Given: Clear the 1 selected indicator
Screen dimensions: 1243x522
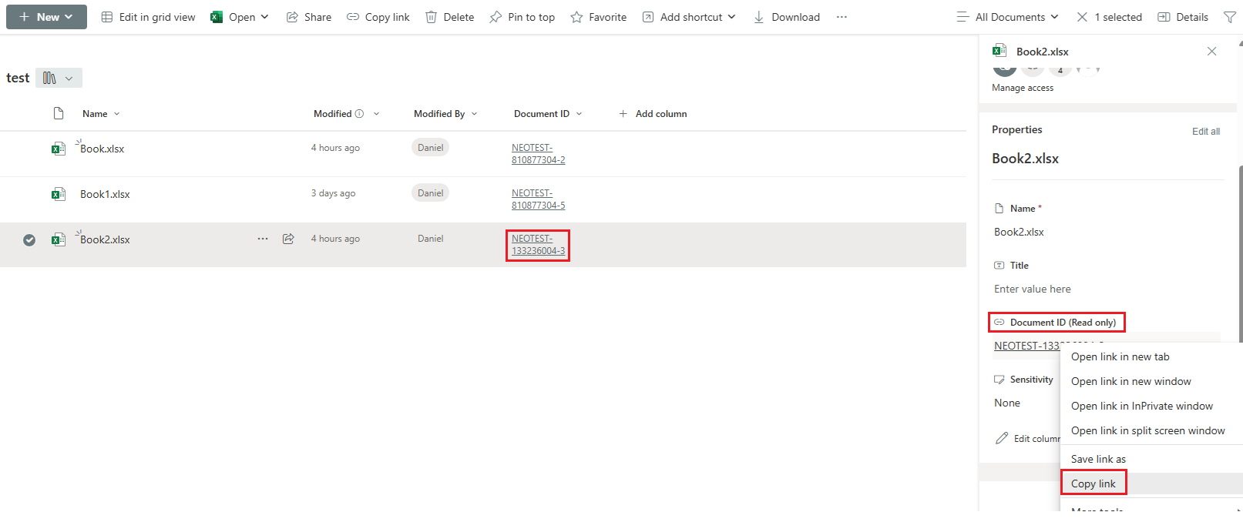Looking at the screenshot, I should click(x=1110, y=17).
